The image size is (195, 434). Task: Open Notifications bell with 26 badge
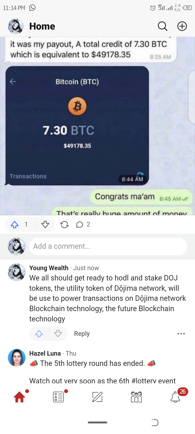point(175,397)
